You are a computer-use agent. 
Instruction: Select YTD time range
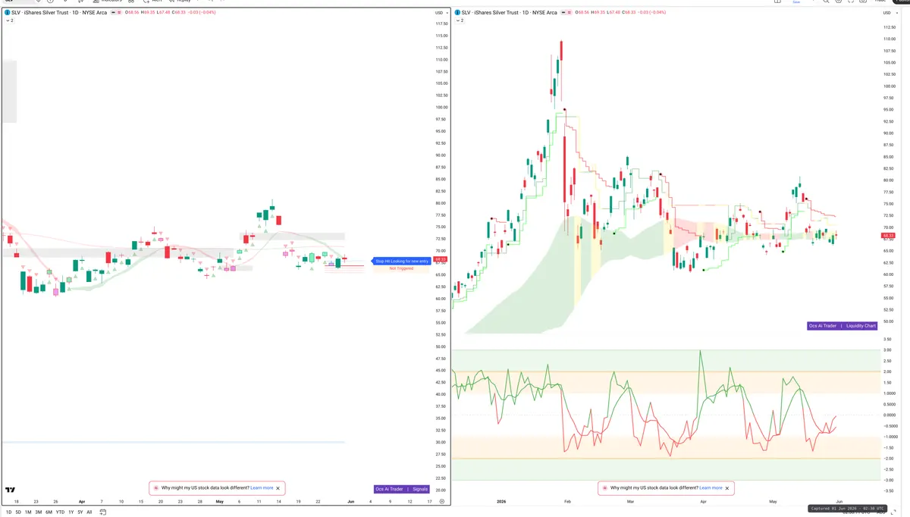pyautogui.click(x=60, y=512)
